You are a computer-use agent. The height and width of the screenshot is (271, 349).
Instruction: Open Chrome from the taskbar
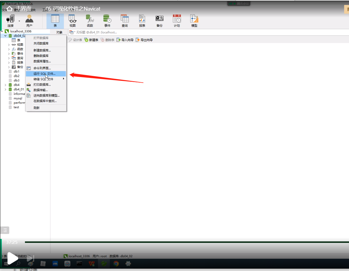pyautogui.click(x=116, y=264)
